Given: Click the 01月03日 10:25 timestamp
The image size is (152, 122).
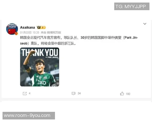Looking at the screenshot, I should tap(30, 32).
